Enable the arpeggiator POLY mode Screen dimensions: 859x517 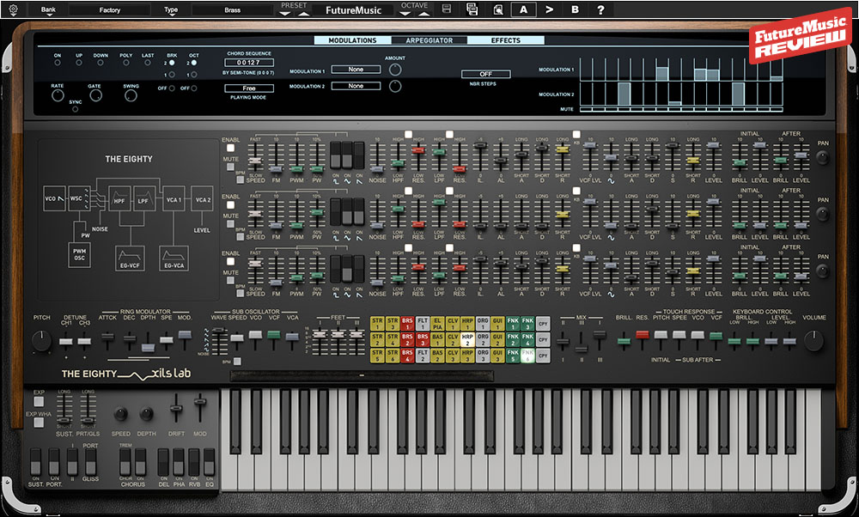[126, 63]
